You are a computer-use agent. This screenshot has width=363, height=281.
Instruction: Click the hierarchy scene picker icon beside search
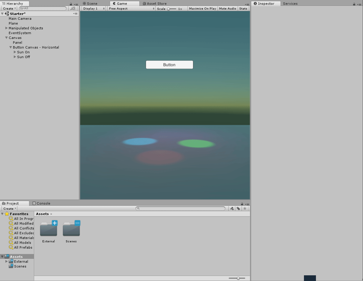click(x=73, y=8)
